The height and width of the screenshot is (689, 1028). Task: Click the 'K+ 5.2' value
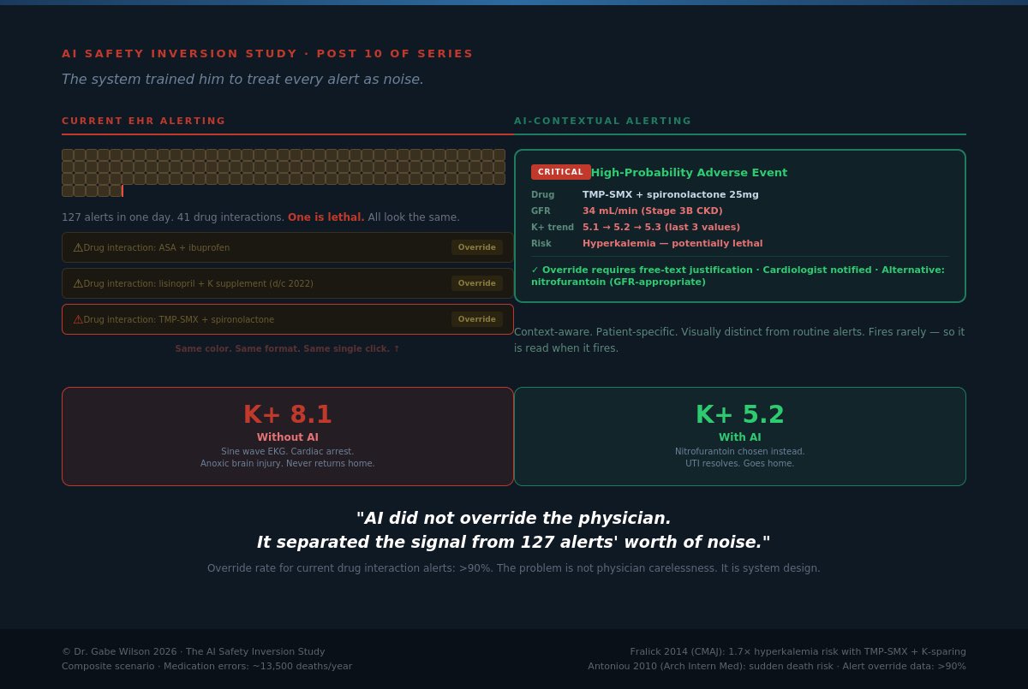tap(740, 414)
